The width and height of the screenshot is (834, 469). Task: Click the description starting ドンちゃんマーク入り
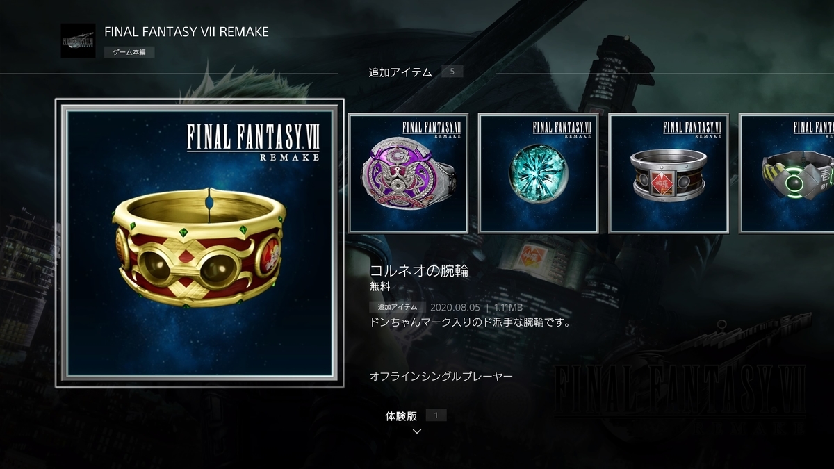470,323
